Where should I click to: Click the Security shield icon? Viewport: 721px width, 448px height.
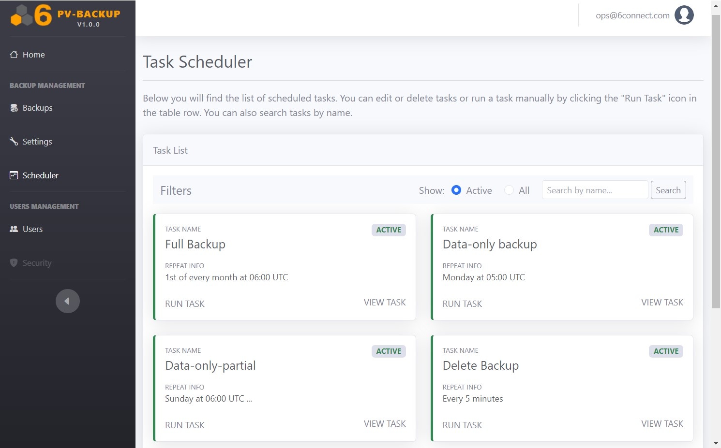point(14,263)
